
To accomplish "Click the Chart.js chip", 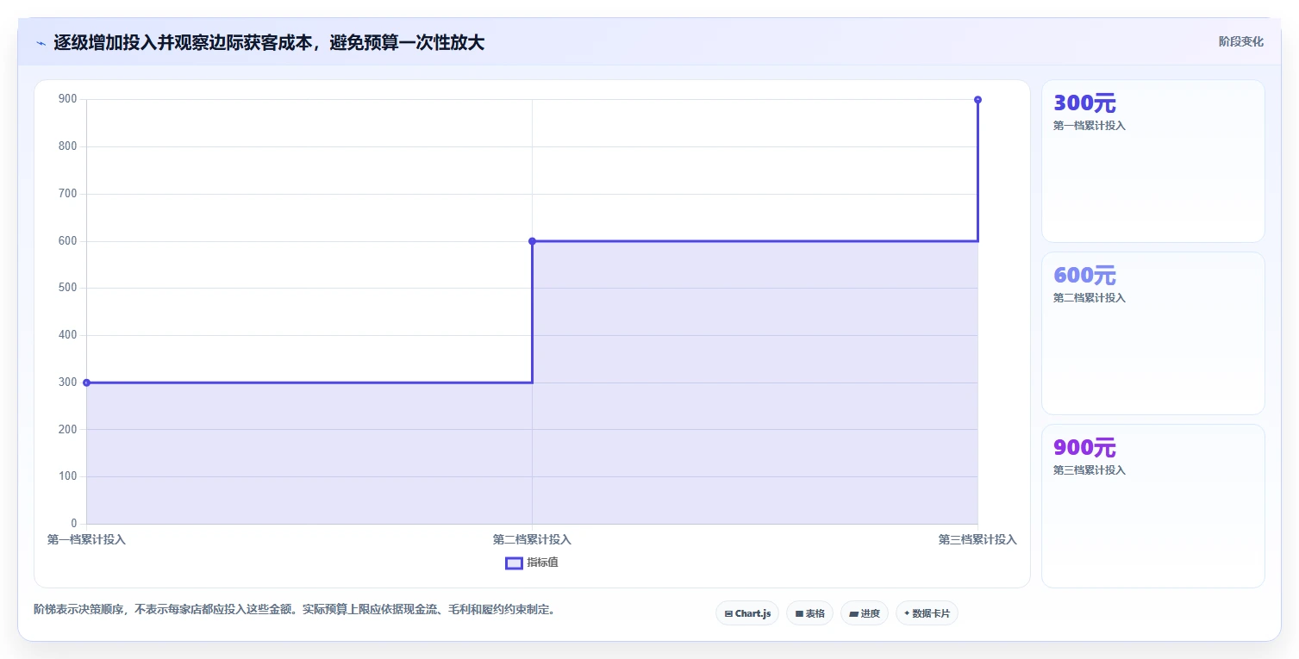I will (747, 613).
